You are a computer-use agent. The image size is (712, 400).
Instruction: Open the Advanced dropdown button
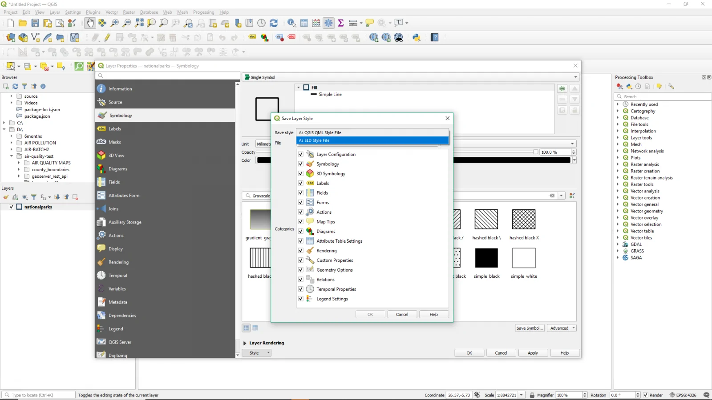tap(562, 328)
